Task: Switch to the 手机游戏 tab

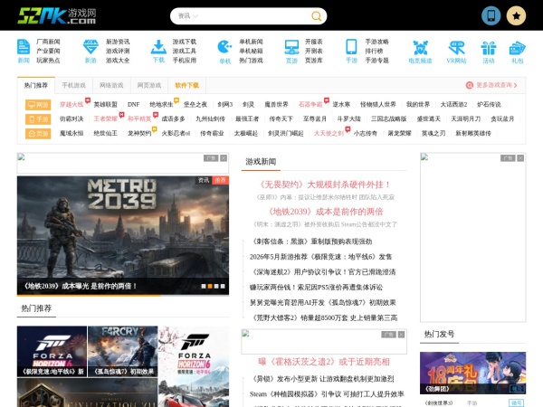Action: coord(74,86)
